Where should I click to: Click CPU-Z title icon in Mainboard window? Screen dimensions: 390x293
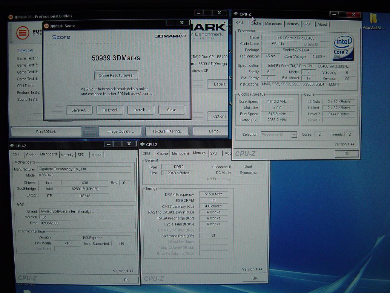[x=12, y=146]
